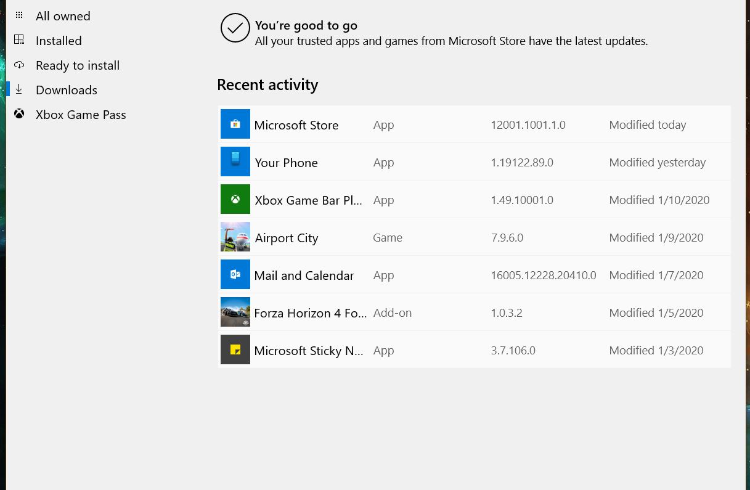
Task: Click the Forza Horizon 4 thumbnail
Action: (x=235, y=312)
